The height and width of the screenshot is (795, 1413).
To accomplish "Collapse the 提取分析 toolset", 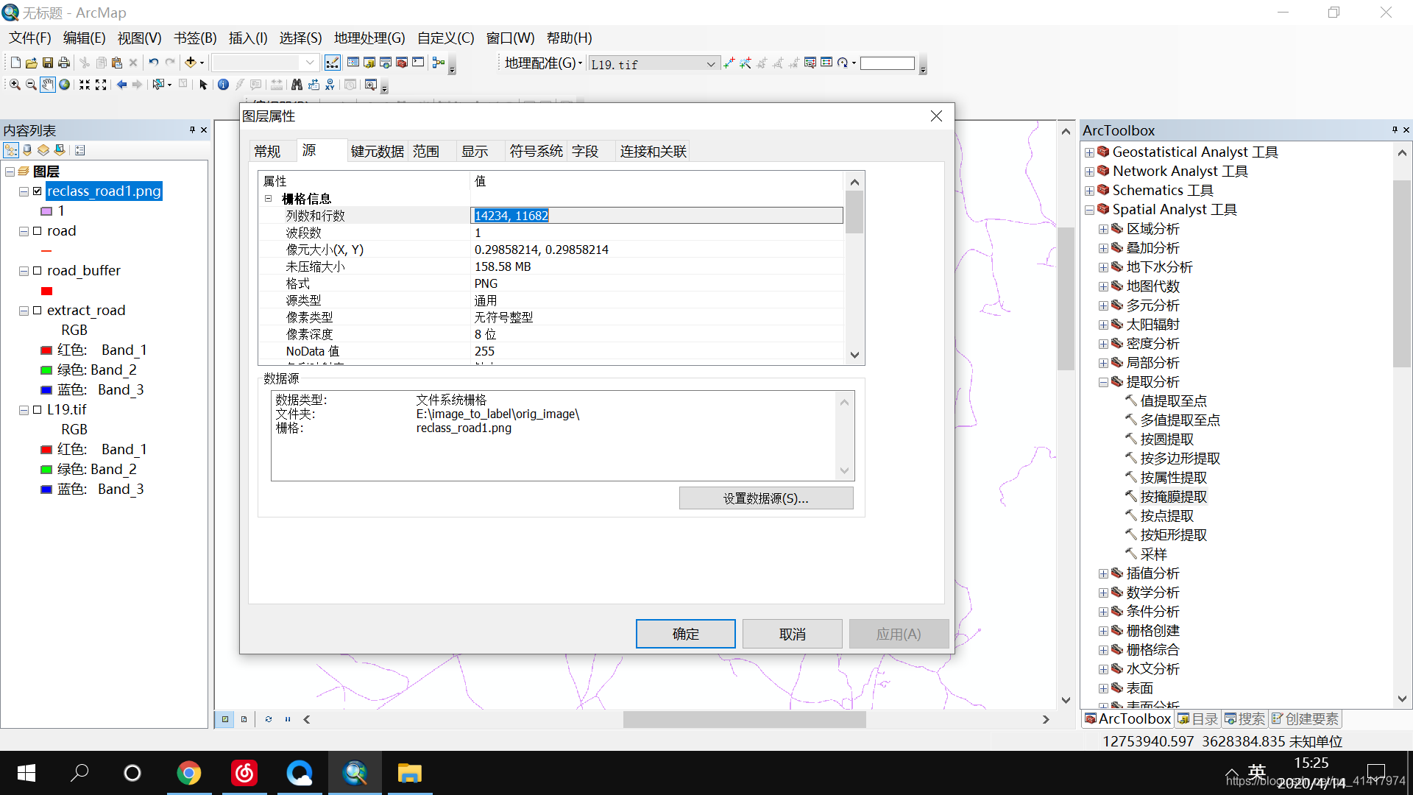I will (x=1103, y=382).
